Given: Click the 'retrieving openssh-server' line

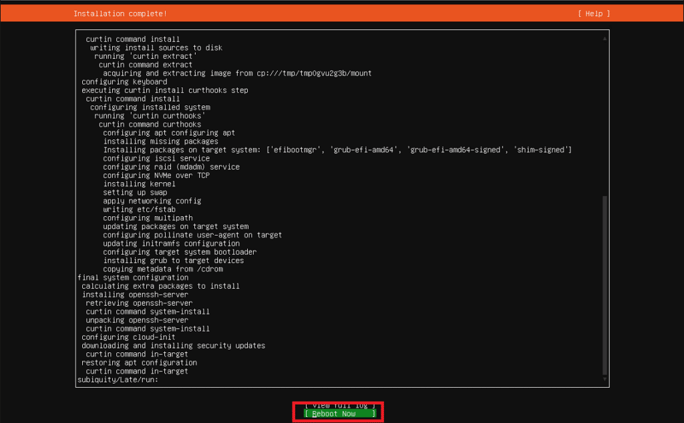Looking at the screenshot, I should point(139,303).
